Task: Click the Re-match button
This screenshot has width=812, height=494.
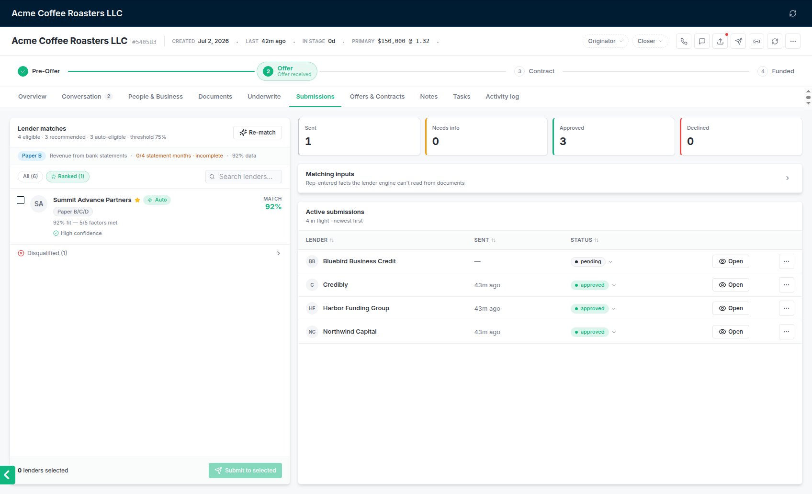Action: pos(258,133)
